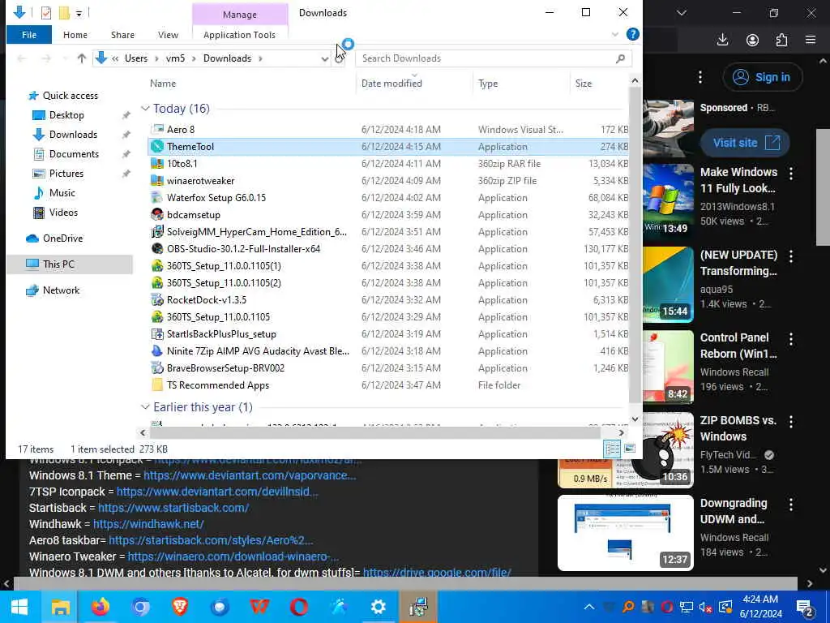Select the Aero 8 visual style file
The height and width of the screenshot is (623, 830).
[x=181, y=129]
